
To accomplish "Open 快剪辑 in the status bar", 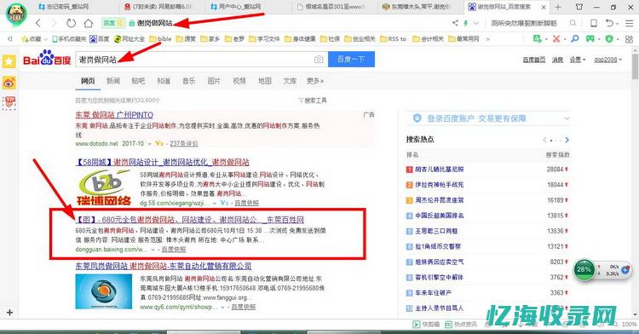I will point(426,325).
